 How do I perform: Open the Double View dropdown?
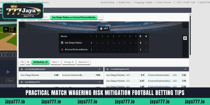pos(126,2)
